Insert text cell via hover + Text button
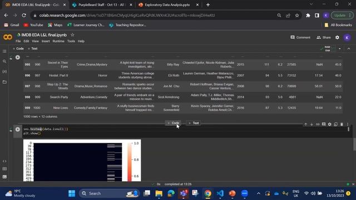 [x=194, y=123]
